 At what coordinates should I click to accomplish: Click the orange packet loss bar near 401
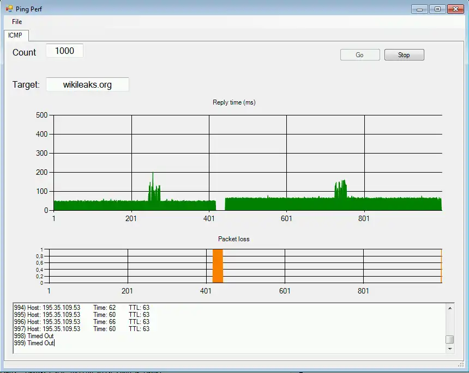218,266
